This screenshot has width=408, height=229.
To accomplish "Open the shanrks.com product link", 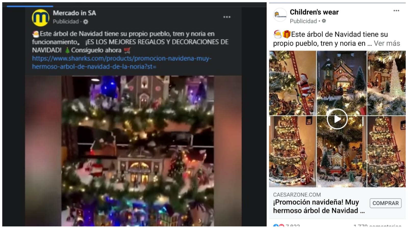I will [122, 63].
